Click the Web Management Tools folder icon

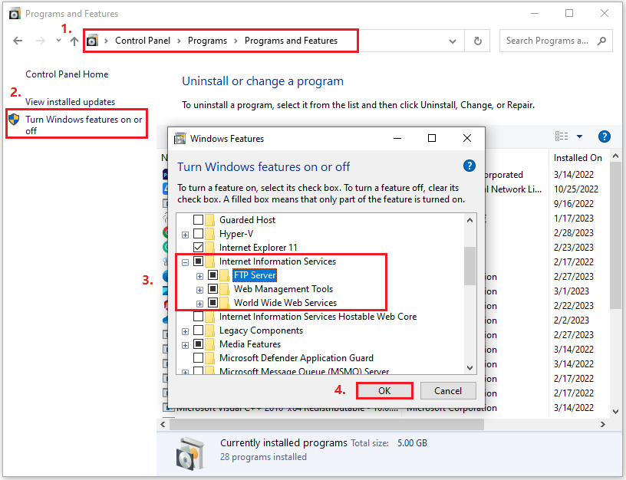click(x=225, y=289)
